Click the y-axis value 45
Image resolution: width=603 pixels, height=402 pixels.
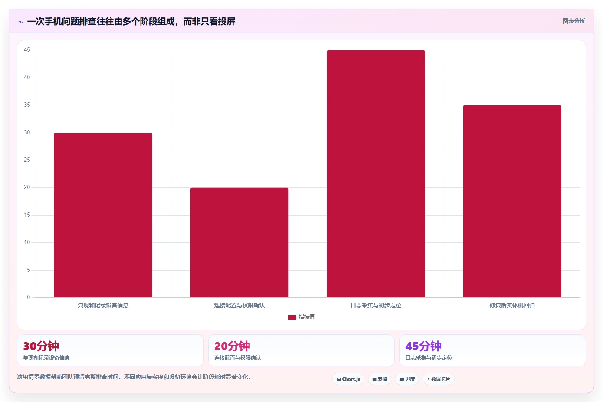click(x=27, y=50)
